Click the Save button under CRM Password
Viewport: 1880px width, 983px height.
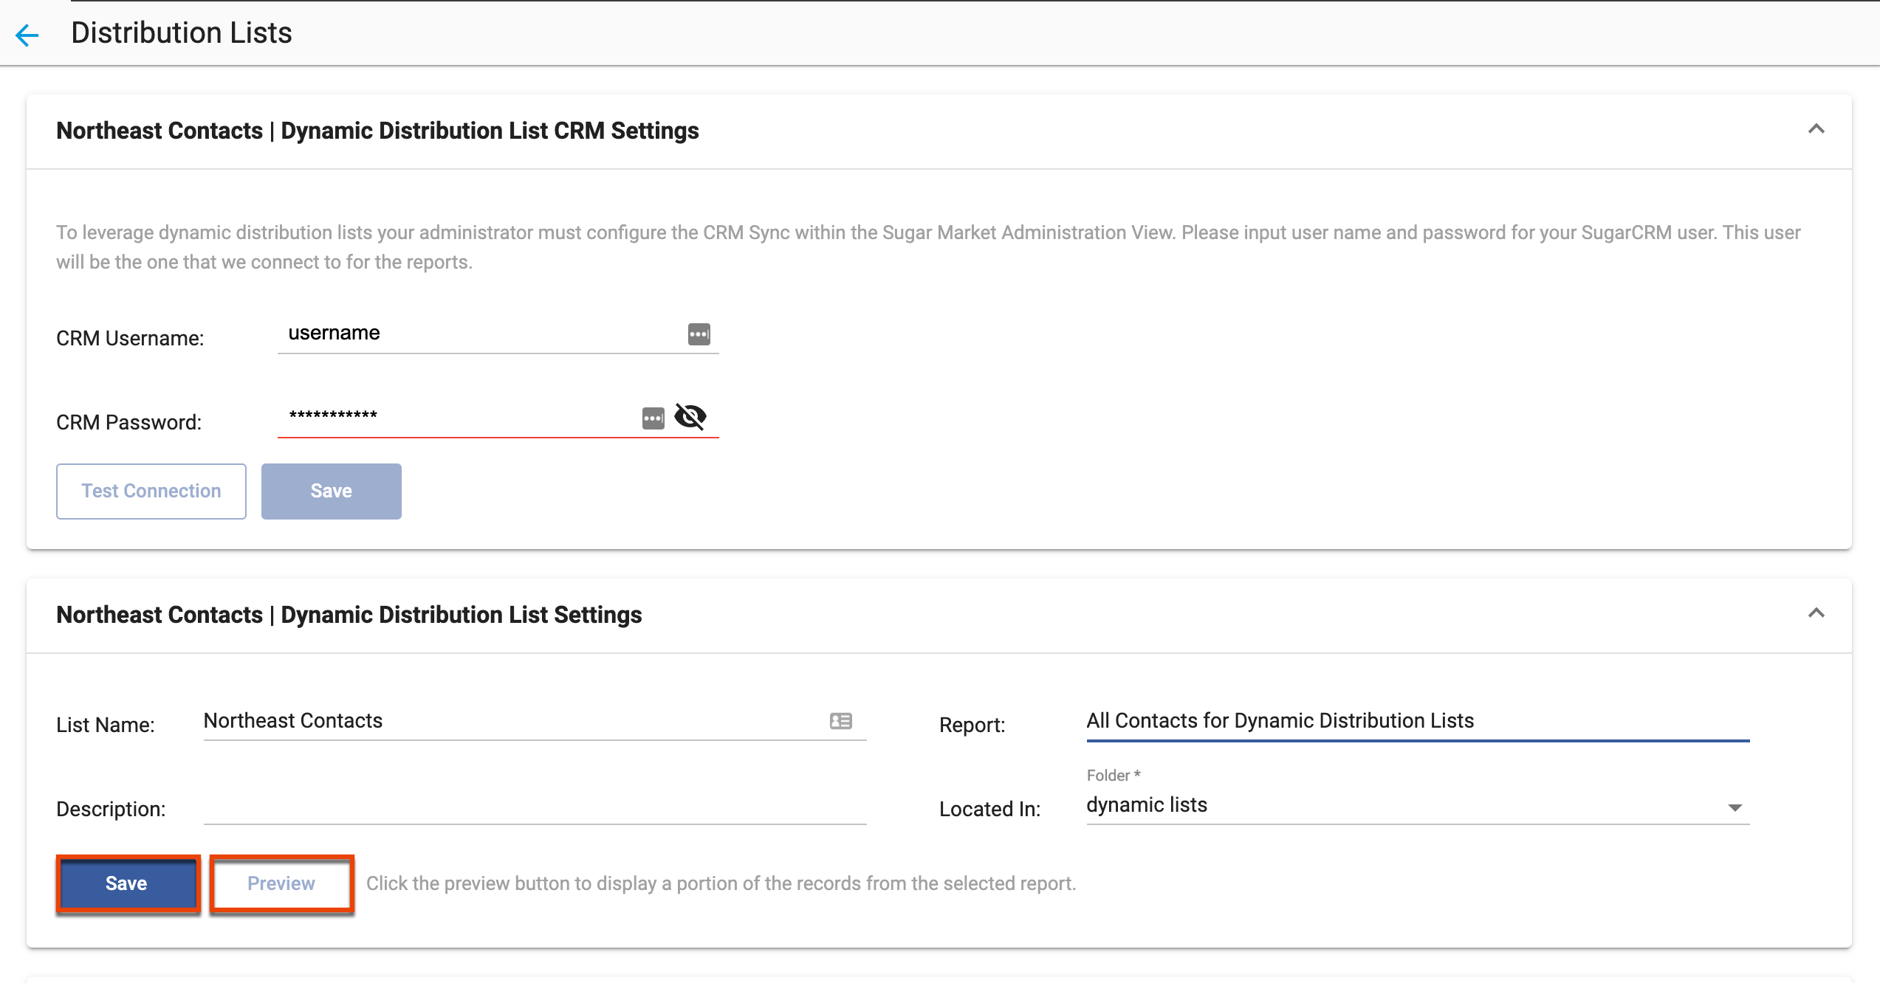pyautogui.click(x=331, y=492)
